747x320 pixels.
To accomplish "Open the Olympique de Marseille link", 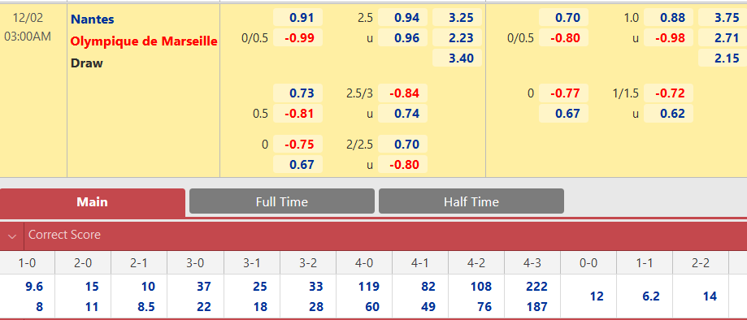I will [144, 41].
